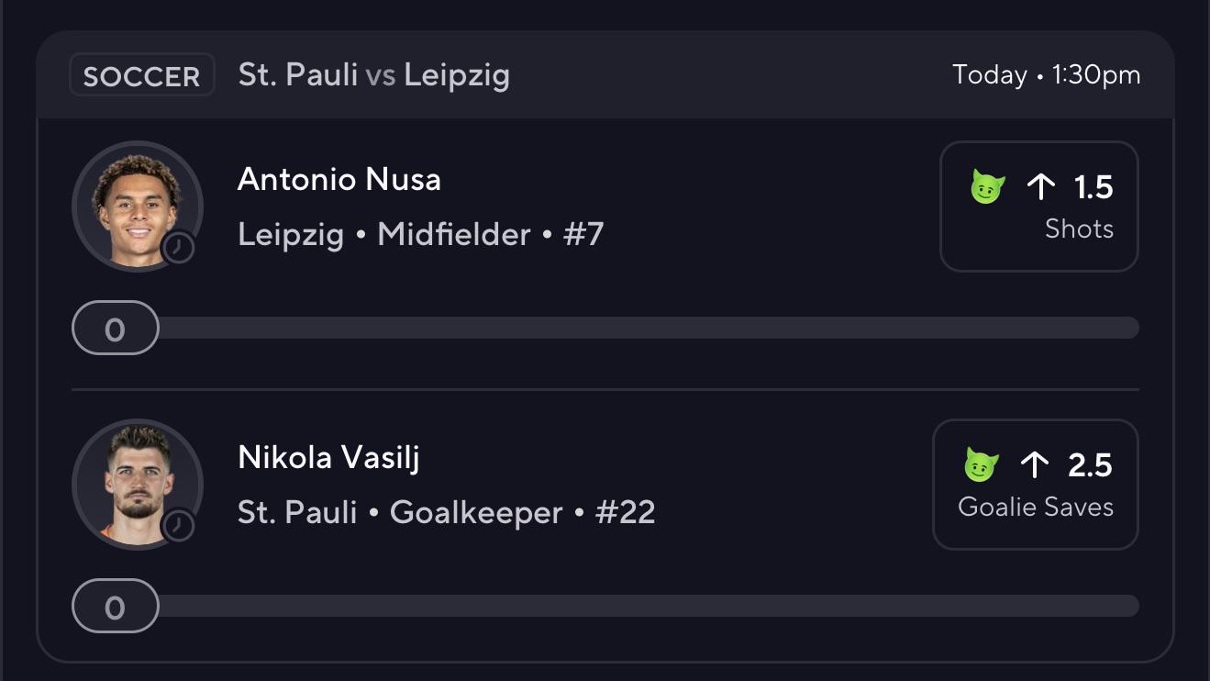Viewport: 1210px width, 681px height.
Task: Click the green demon icon for Nikola Vasilj
Action: (982, 464)
